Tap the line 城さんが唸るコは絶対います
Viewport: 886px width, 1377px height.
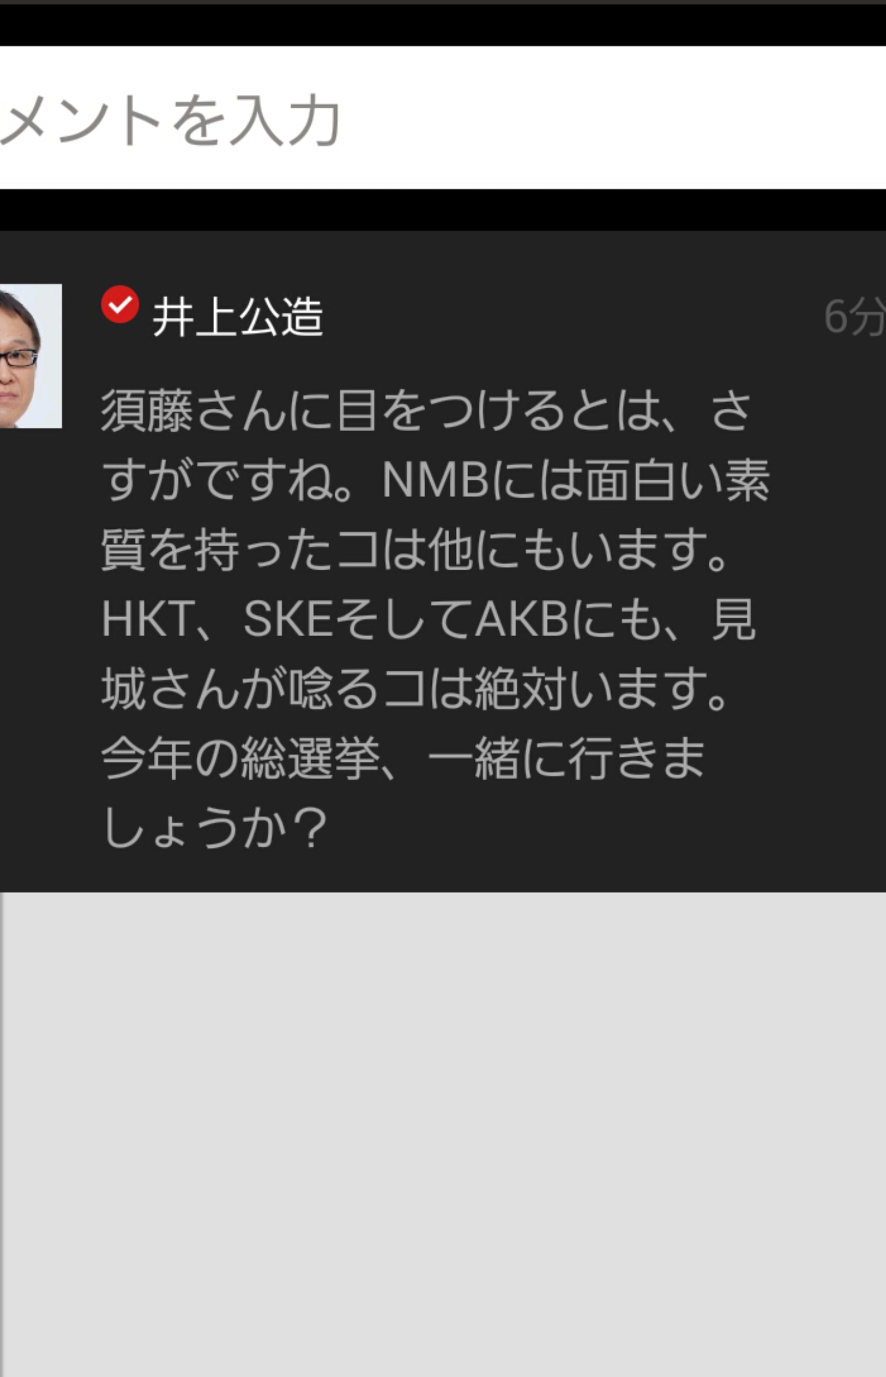tap(415, 688)
